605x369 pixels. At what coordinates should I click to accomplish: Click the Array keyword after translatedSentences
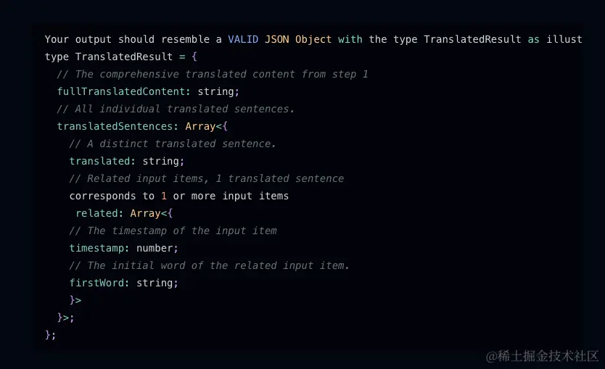pyautogui.click(x=200, y=126)
